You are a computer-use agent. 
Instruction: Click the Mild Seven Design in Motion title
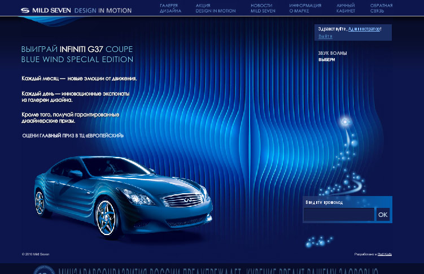[x=76, y=10]
